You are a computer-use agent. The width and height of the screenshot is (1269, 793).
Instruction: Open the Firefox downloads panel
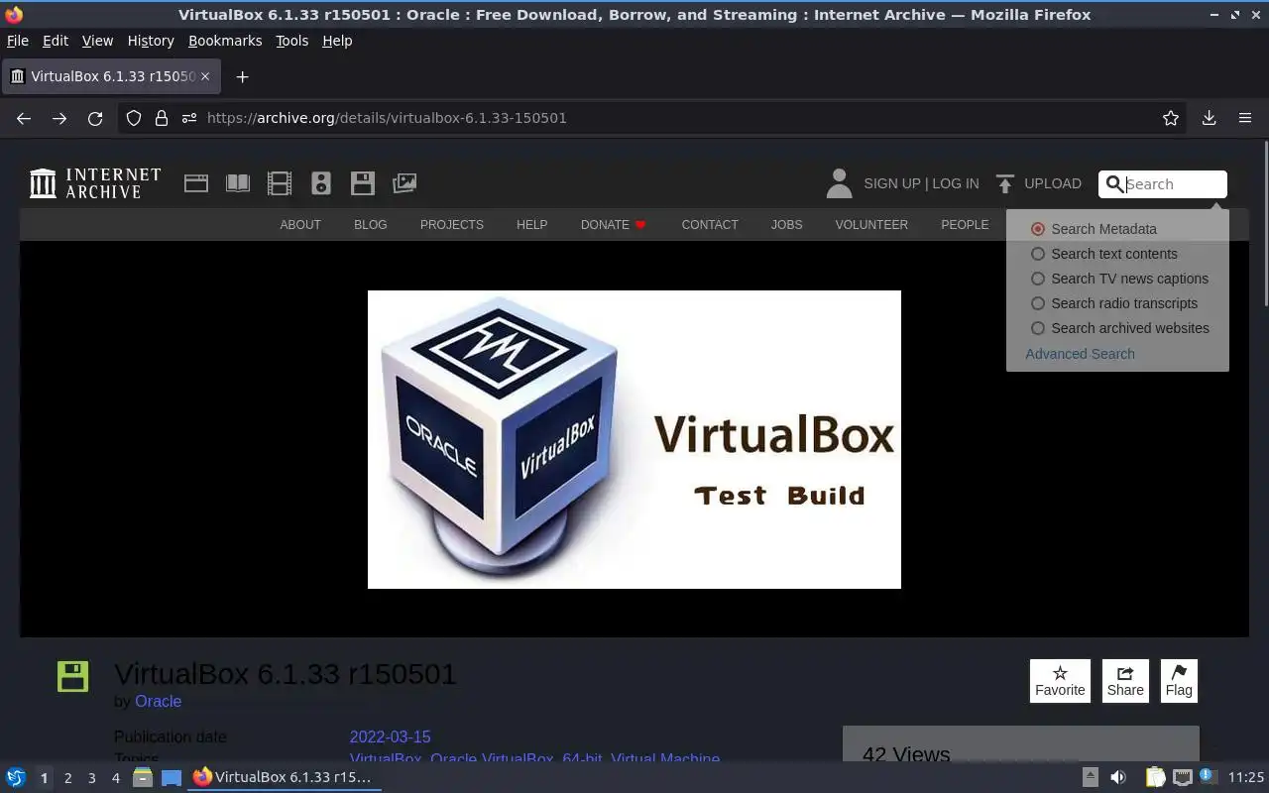(1209, 118)
